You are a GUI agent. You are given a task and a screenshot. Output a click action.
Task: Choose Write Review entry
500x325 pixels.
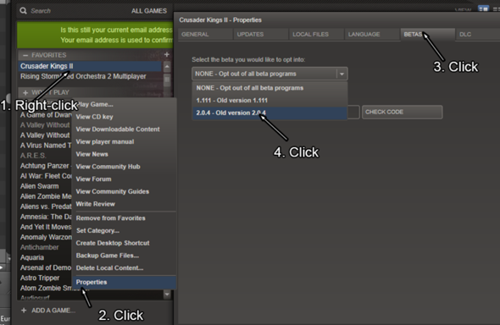point(96,204)
